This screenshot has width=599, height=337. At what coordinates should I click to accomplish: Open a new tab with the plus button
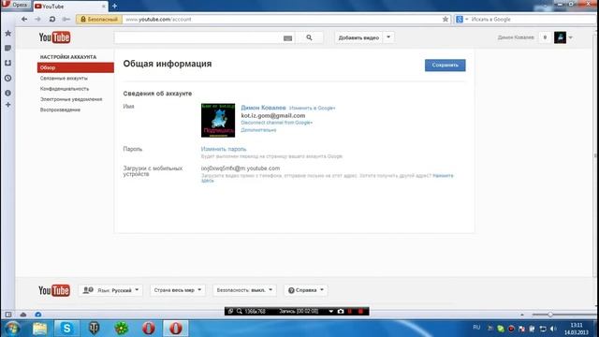pos(114,7)
